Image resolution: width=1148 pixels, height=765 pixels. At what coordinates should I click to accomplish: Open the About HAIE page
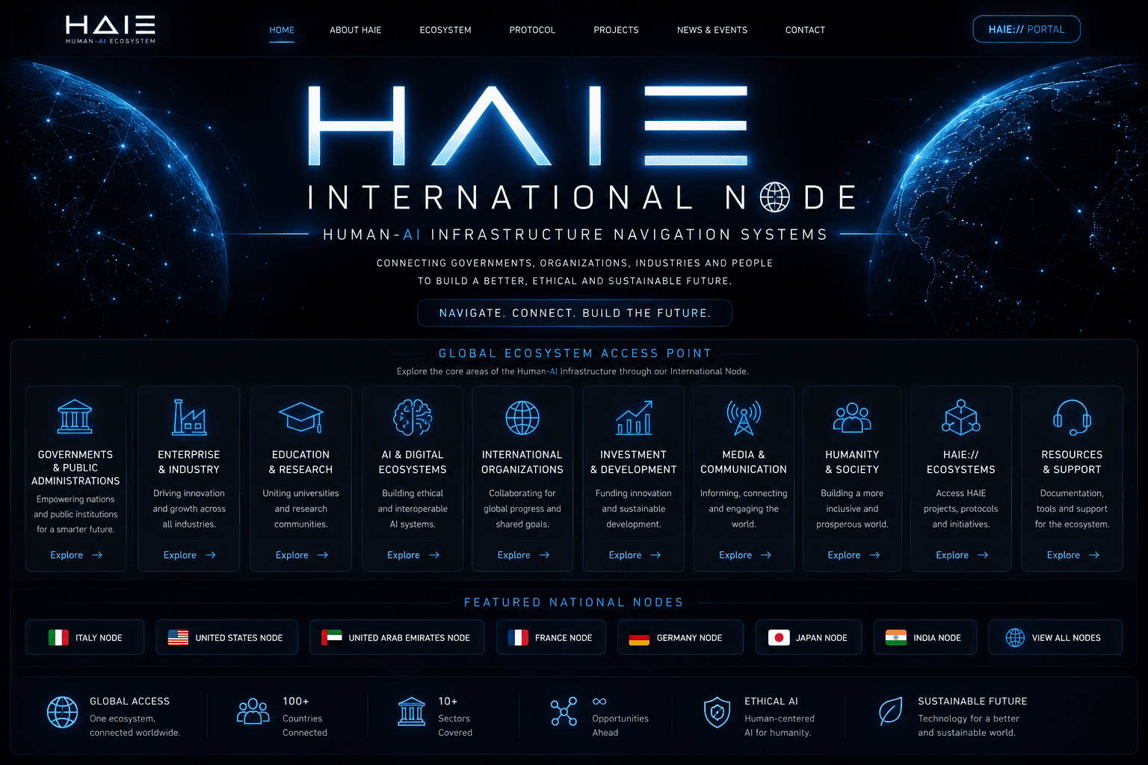point(356,30)
